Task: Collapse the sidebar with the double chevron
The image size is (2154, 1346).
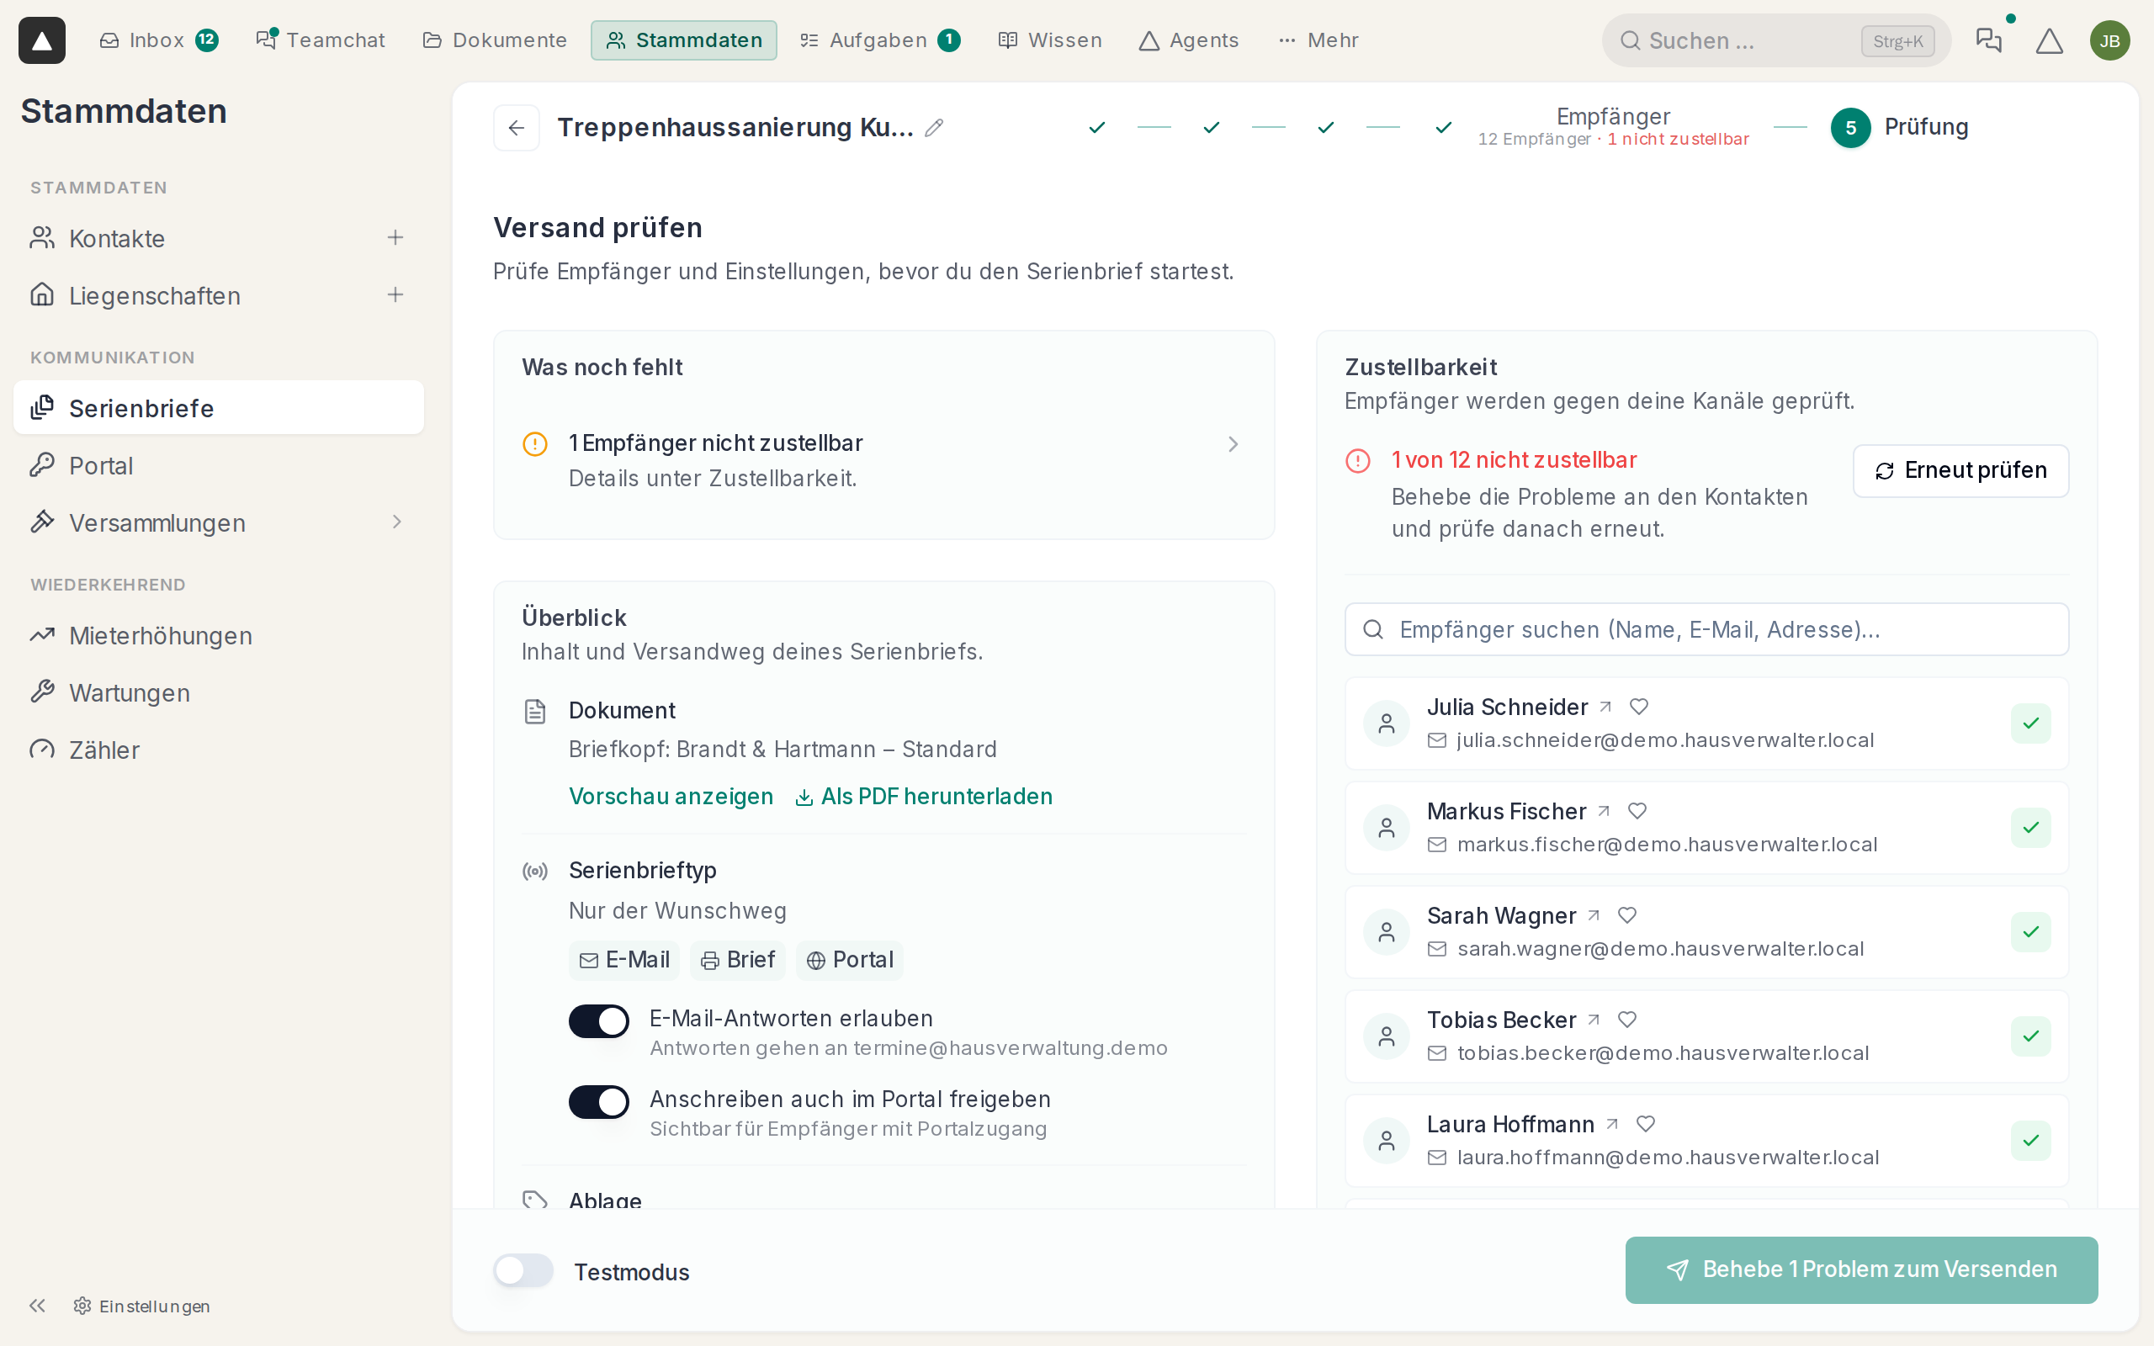Action: tap(36, 1305)
